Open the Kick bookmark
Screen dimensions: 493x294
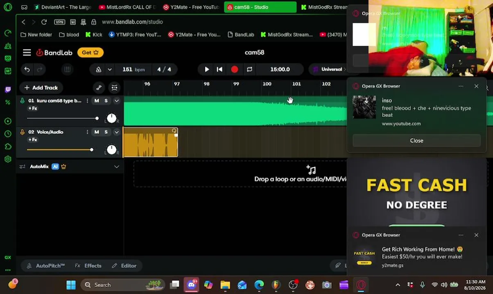(94, 35)
